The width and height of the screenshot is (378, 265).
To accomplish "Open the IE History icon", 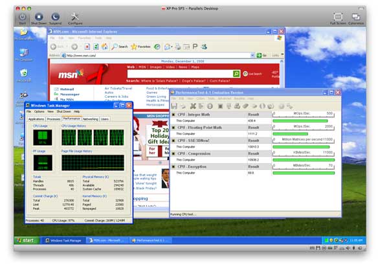I will (157, 47).
